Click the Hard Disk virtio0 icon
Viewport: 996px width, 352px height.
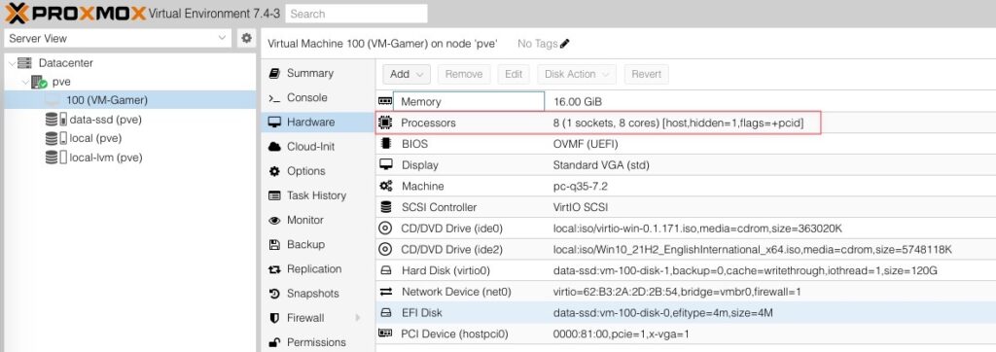[x=385, y=270]
